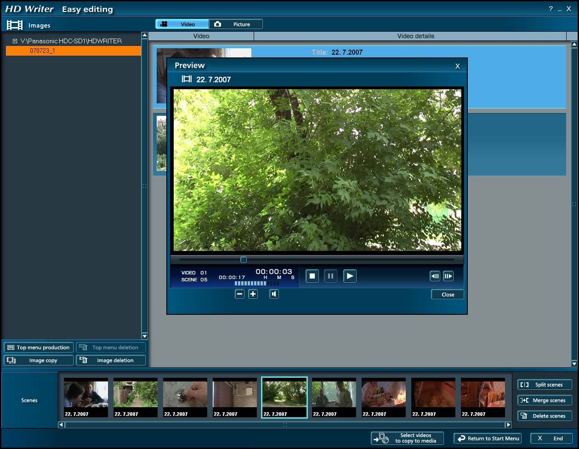579x449 pixels.
Task: Click the preview seek slider handle
Action: [x=244, y=260]
